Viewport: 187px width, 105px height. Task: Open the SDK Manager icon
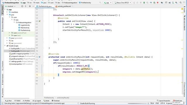(176, 3)
